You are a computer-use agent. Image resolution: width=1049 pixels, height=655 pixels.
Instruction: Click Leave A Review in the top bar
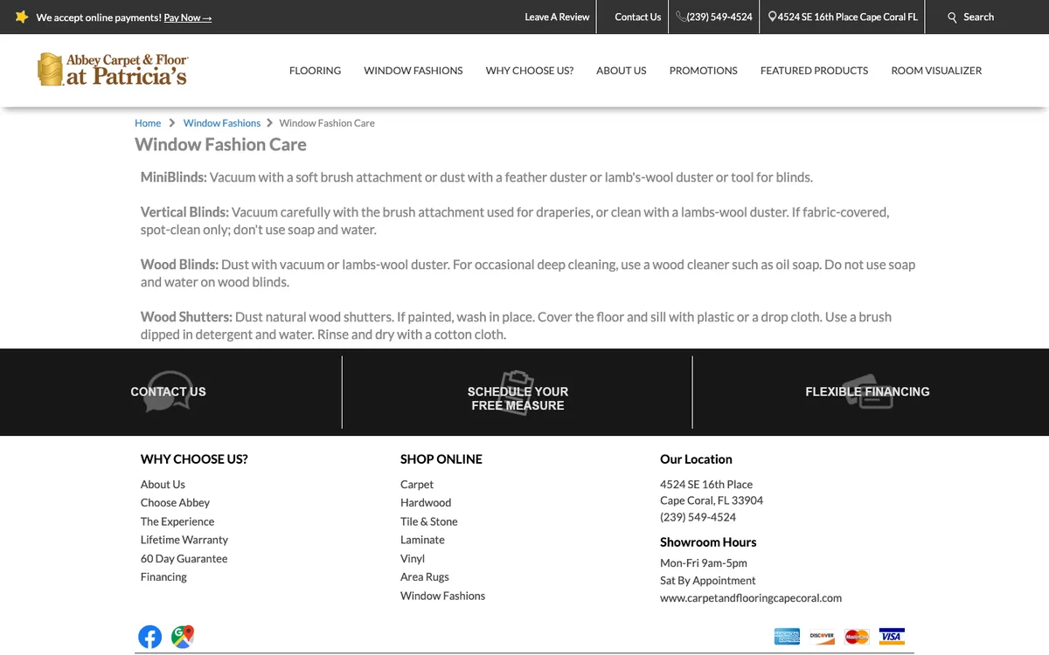point(557,17)
